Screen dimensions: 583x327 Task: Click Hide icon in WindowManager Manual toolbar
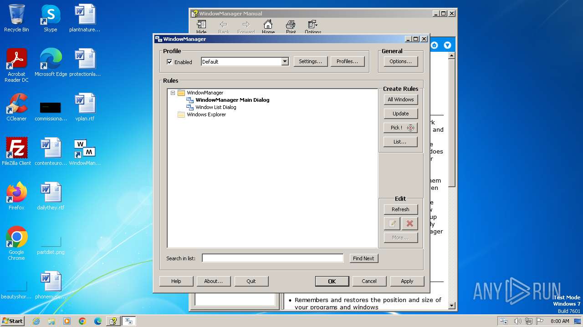click(x=201, y=26)
